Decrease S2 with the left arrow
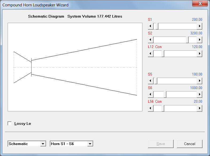Screen dimensions: 210x156 pos(151,40)
